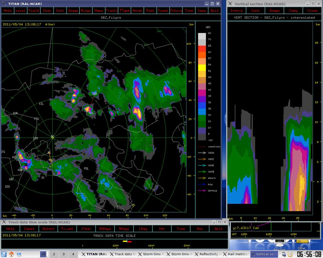
Task: Select 1Day time scale
Action: [143, 229]
